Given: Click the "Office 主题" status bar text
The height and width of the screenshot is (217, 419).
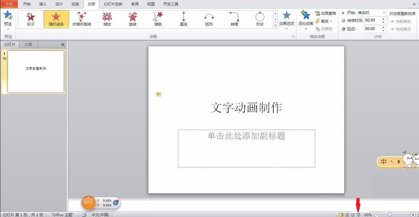Looking at the screenshot, I should [62, 214].
